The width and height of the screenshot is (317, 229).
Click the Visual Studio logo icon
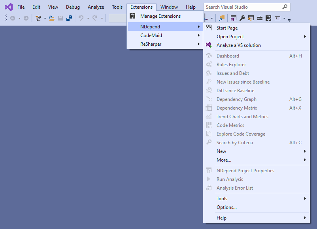(9, 7)
